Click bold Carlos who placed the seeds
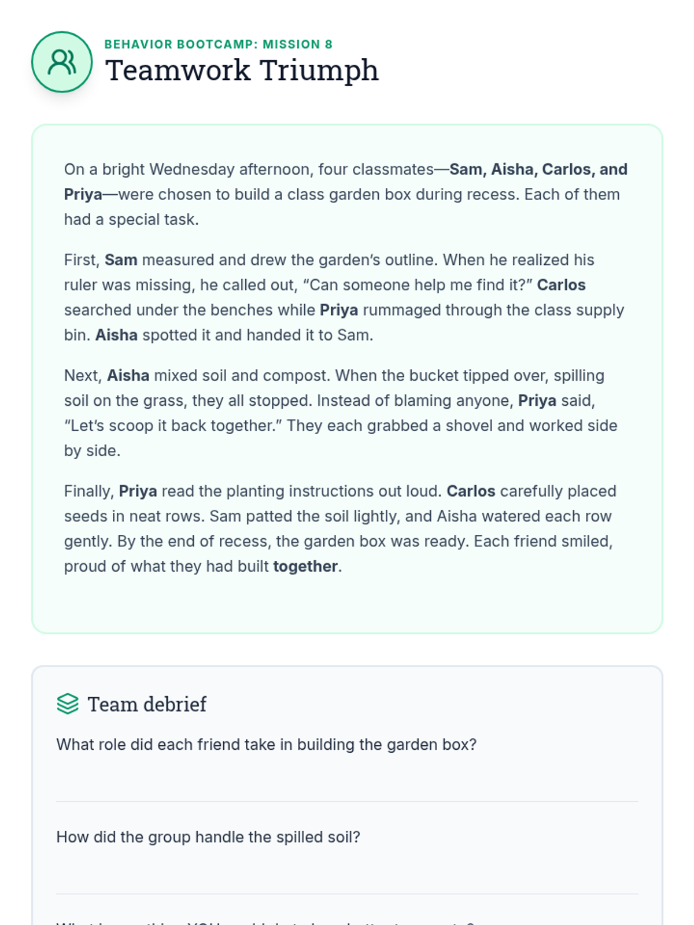Image resolution: width=694 pixels, height=925 pixels. [x=471, y=491]
